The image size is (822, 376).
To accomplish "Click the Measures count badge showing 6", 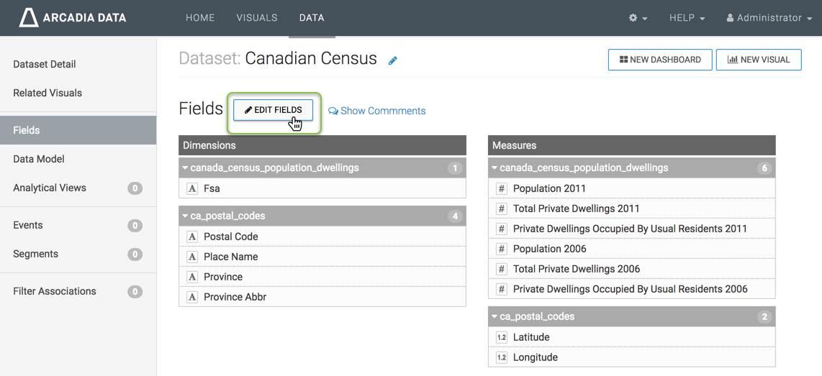I will (764, 168).
